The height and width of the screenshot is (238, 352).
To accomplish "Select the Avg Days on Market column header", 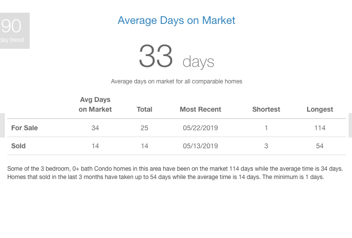I will pos(95,104).
